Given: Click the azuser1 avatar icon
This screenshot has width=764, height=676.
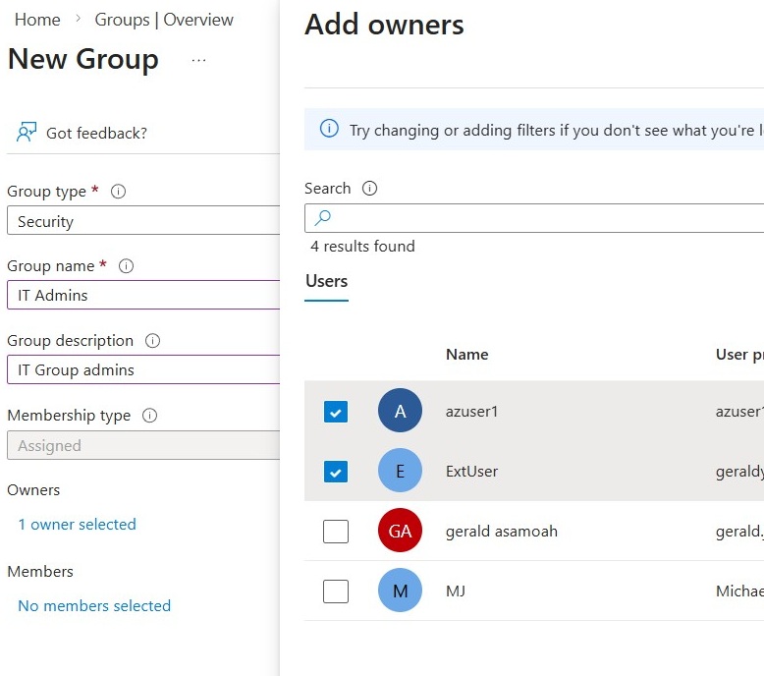Looking at the screenshot, I should 400,412.
